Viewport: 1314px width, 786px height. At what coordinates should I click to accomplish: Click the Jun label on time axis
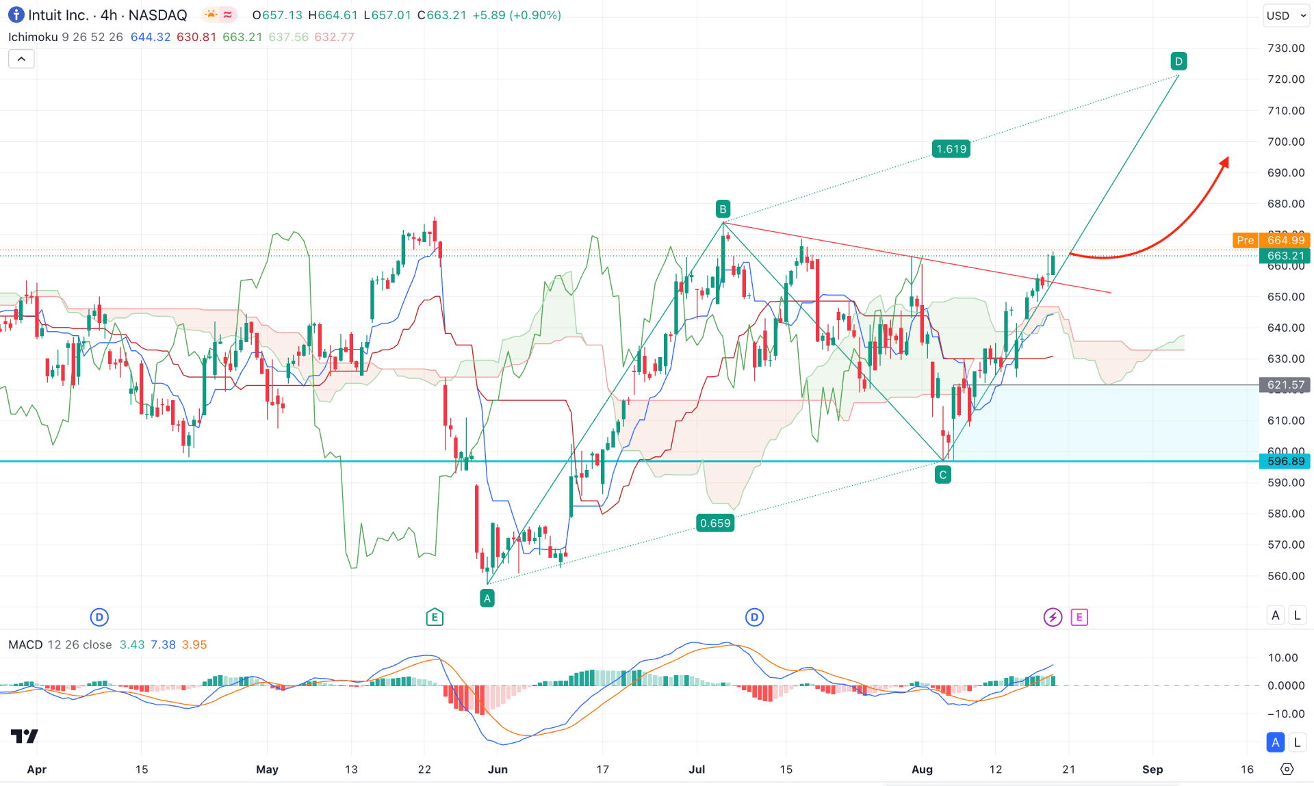498,770
